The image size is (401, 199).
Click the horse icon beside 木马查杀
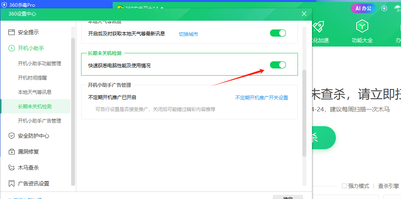point(12,168)
